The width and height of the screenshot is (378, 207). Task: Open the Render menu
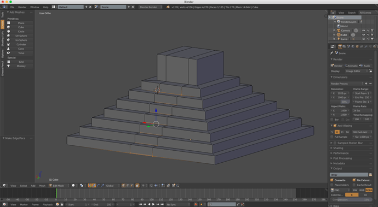tap(22, 7)
